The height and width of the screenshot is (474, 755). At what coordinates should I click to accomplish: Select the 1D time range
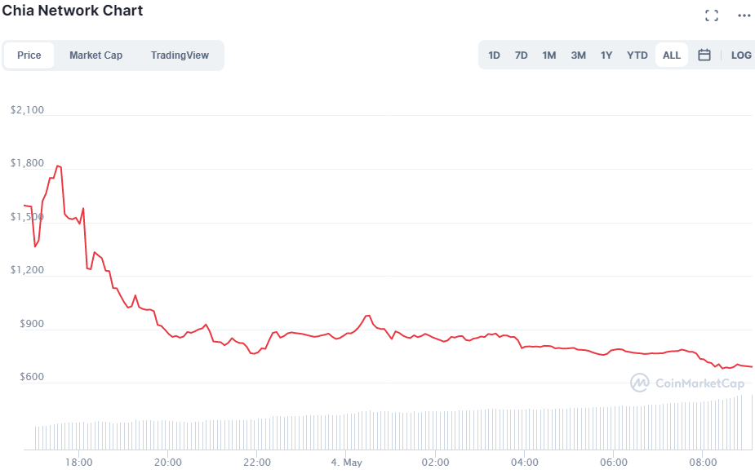[494, 55]
